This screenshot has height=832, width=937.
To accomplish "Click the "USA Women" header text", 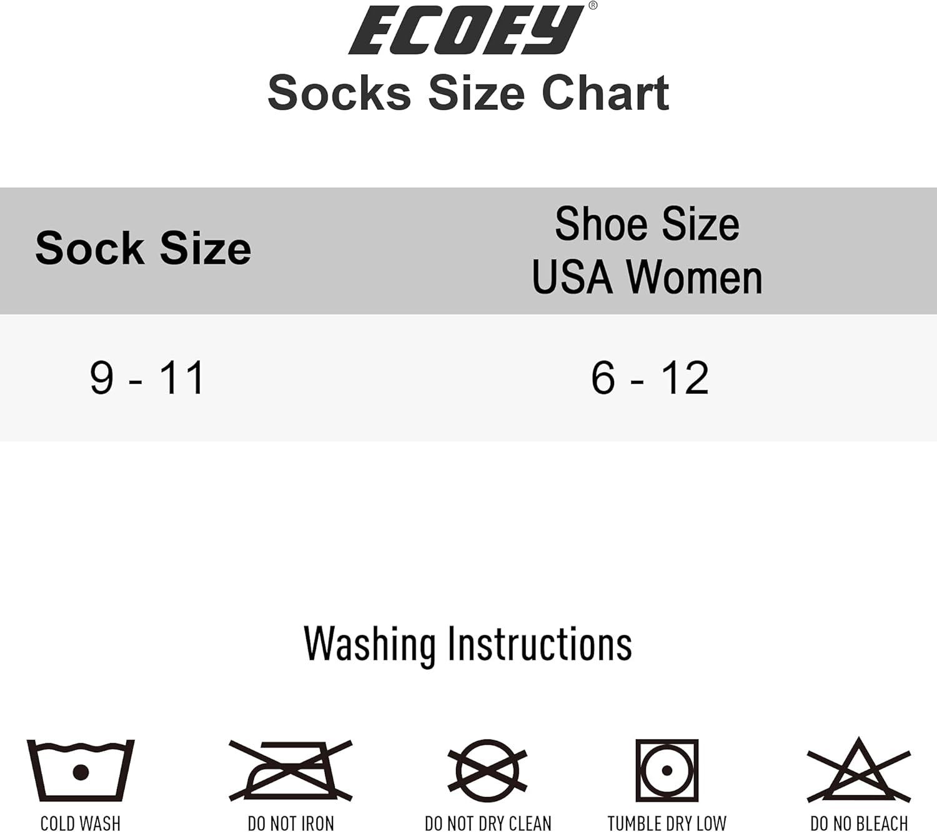I will pos(647,277).
